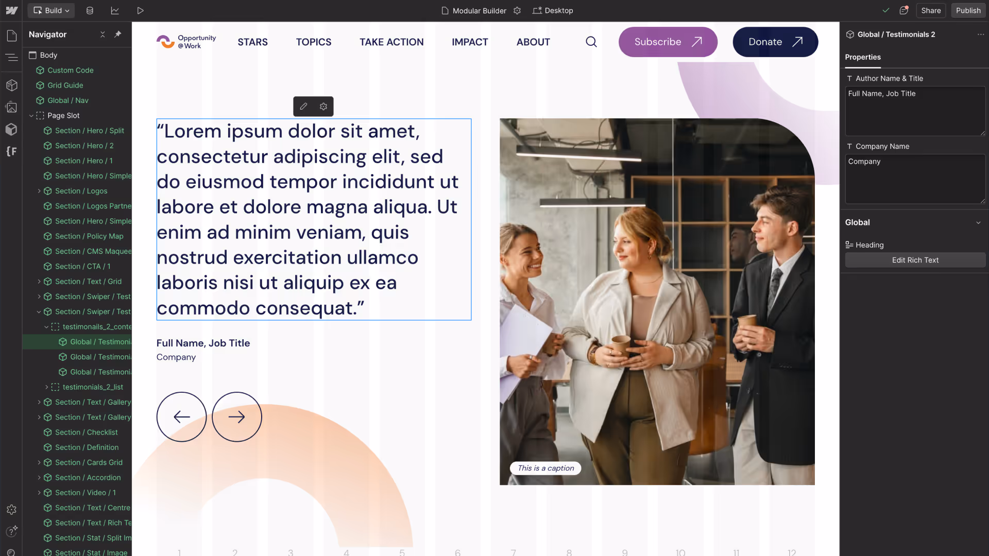Open the Variables {F icon

coord(11,151)
